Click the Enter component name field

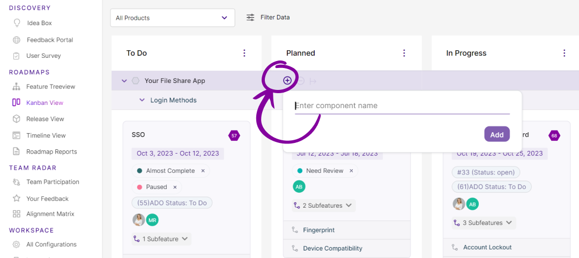coord(402,106)
